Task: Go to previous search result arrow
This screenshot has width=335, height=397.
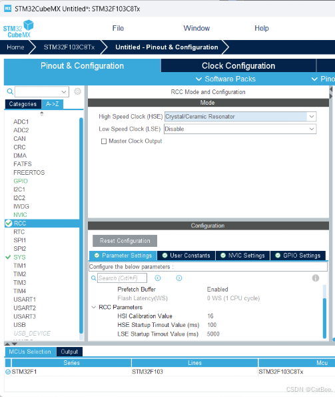Action: pos(158,278)
